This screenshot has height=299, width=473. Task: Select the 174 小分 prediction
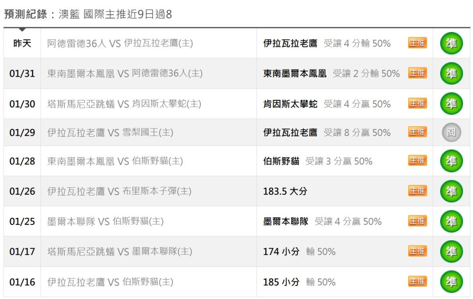point(281,252)
